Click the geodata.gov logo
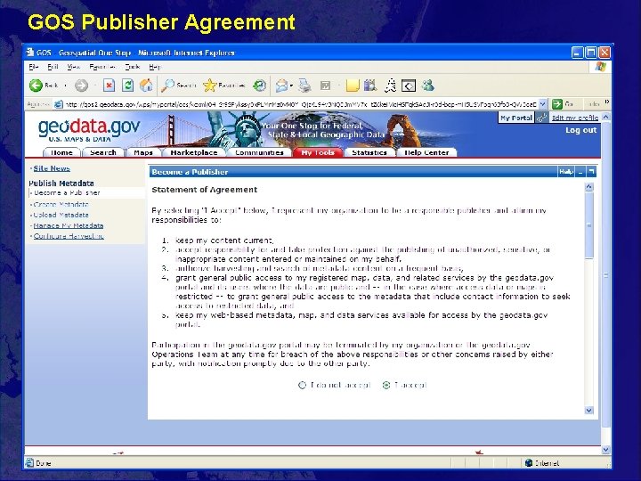 point(89,130)
